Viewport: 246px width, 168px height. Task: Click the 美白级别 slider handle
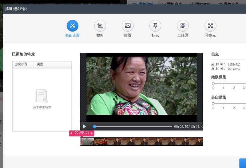coord(213,104)
